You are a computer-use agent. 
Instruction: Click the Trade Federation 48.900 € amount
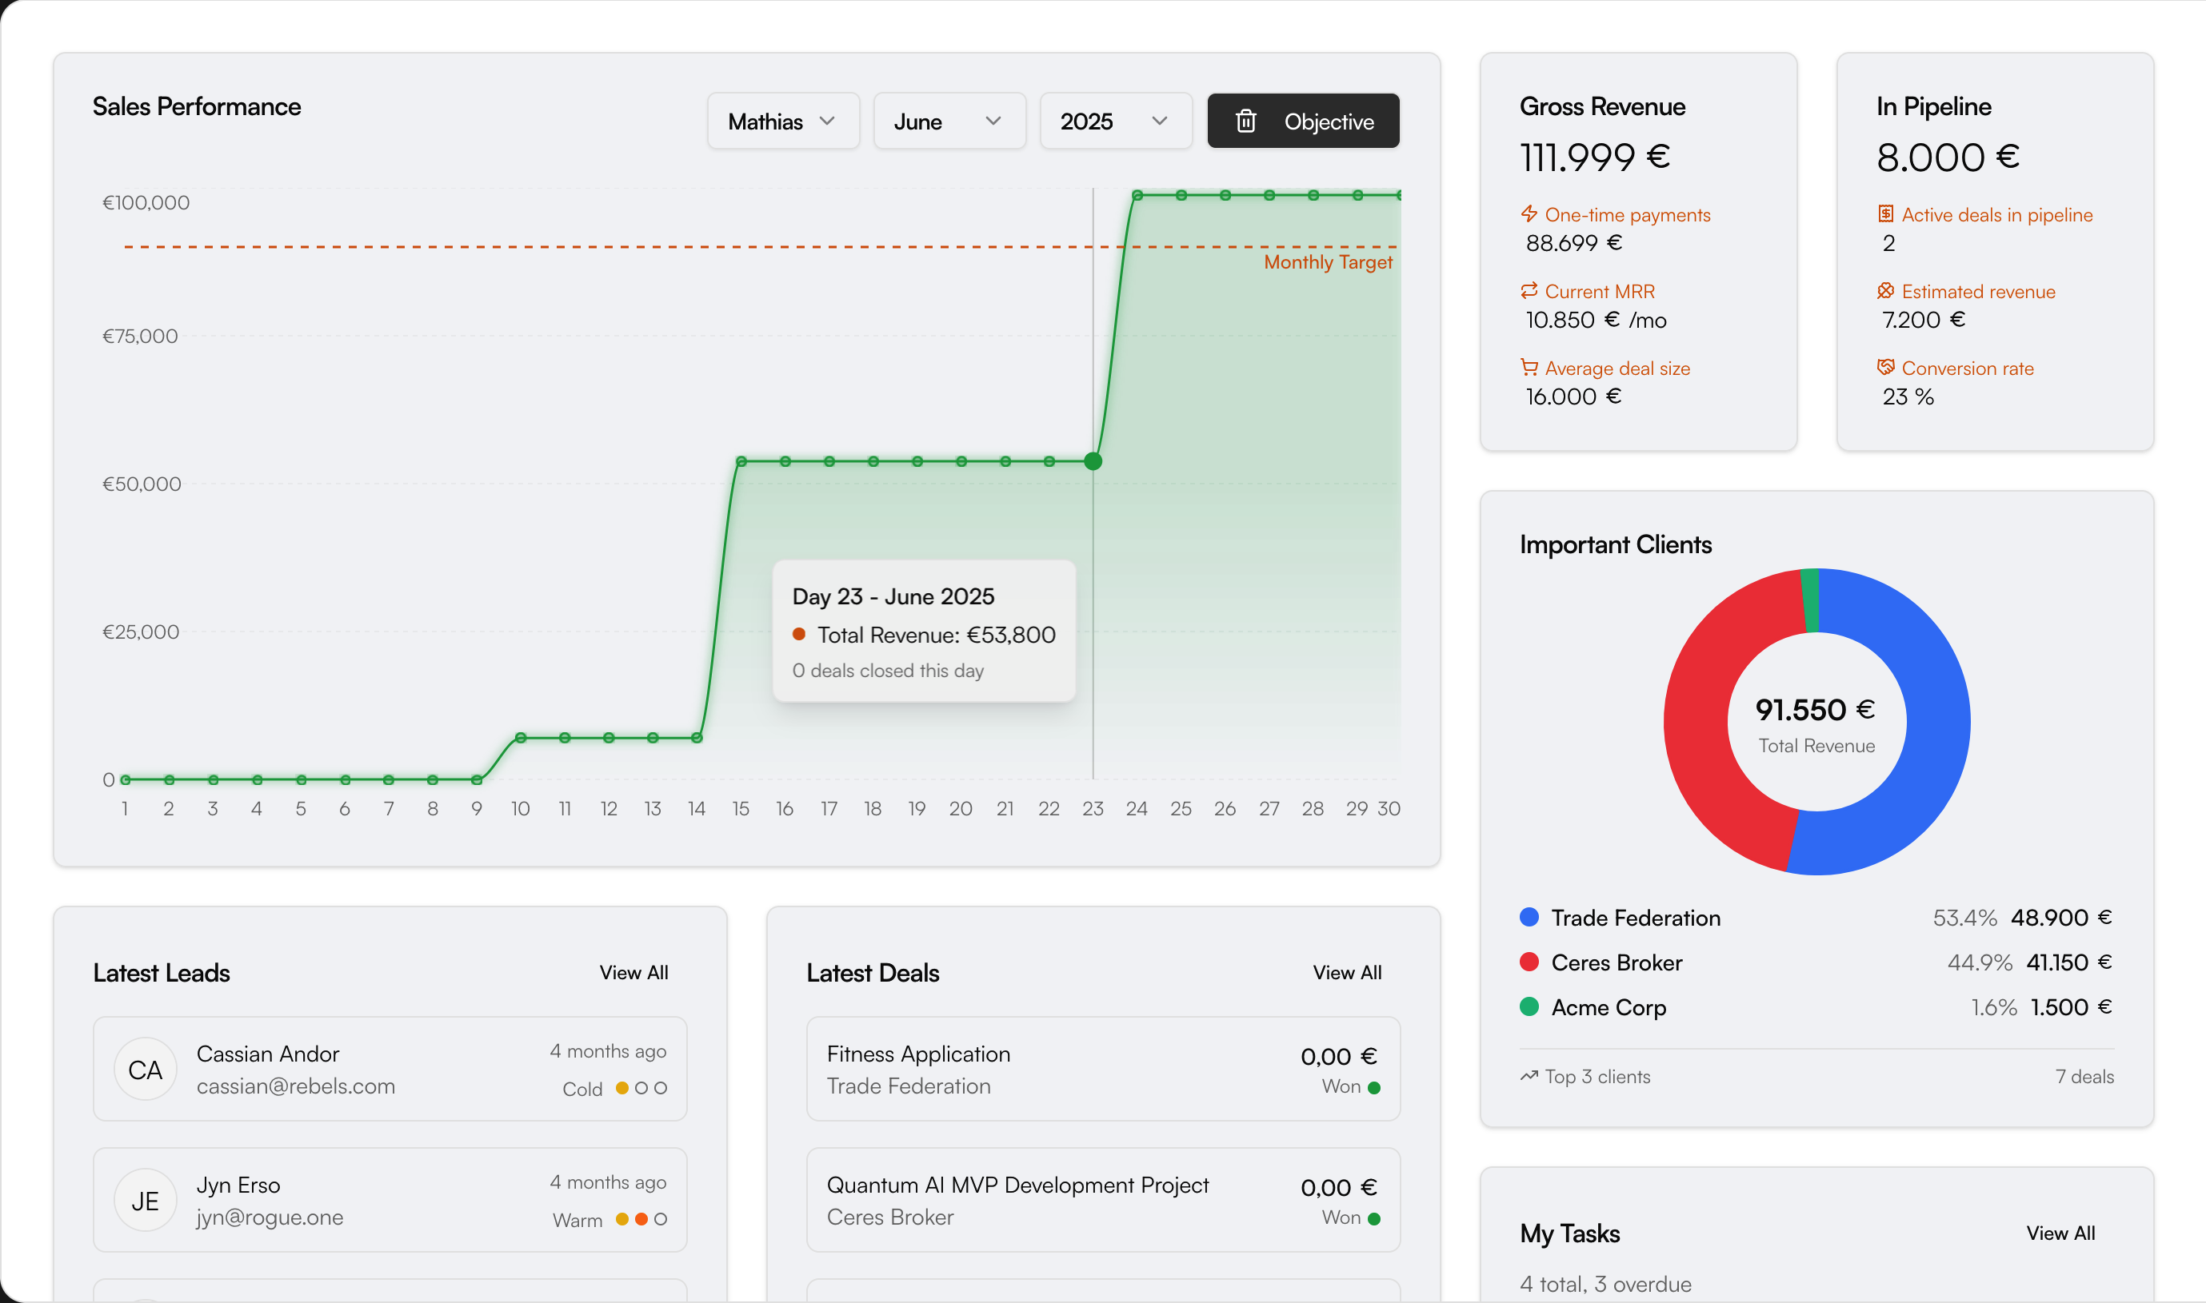point(2062,917)
